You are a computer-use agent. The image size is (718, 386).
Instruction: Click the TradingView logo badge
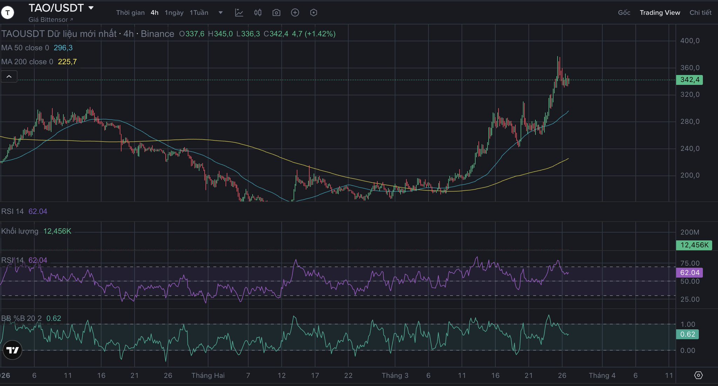point(13,350)
